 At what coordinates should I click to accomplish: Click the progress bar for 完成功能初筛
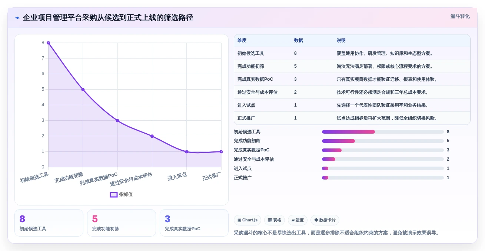(x=383, y=141)
